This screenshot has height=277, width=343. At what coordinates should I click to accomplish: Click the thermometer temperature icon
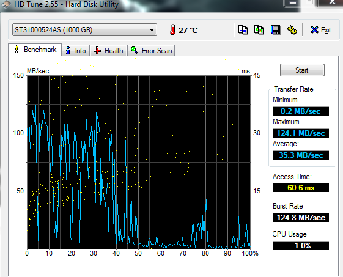(173, 30)
